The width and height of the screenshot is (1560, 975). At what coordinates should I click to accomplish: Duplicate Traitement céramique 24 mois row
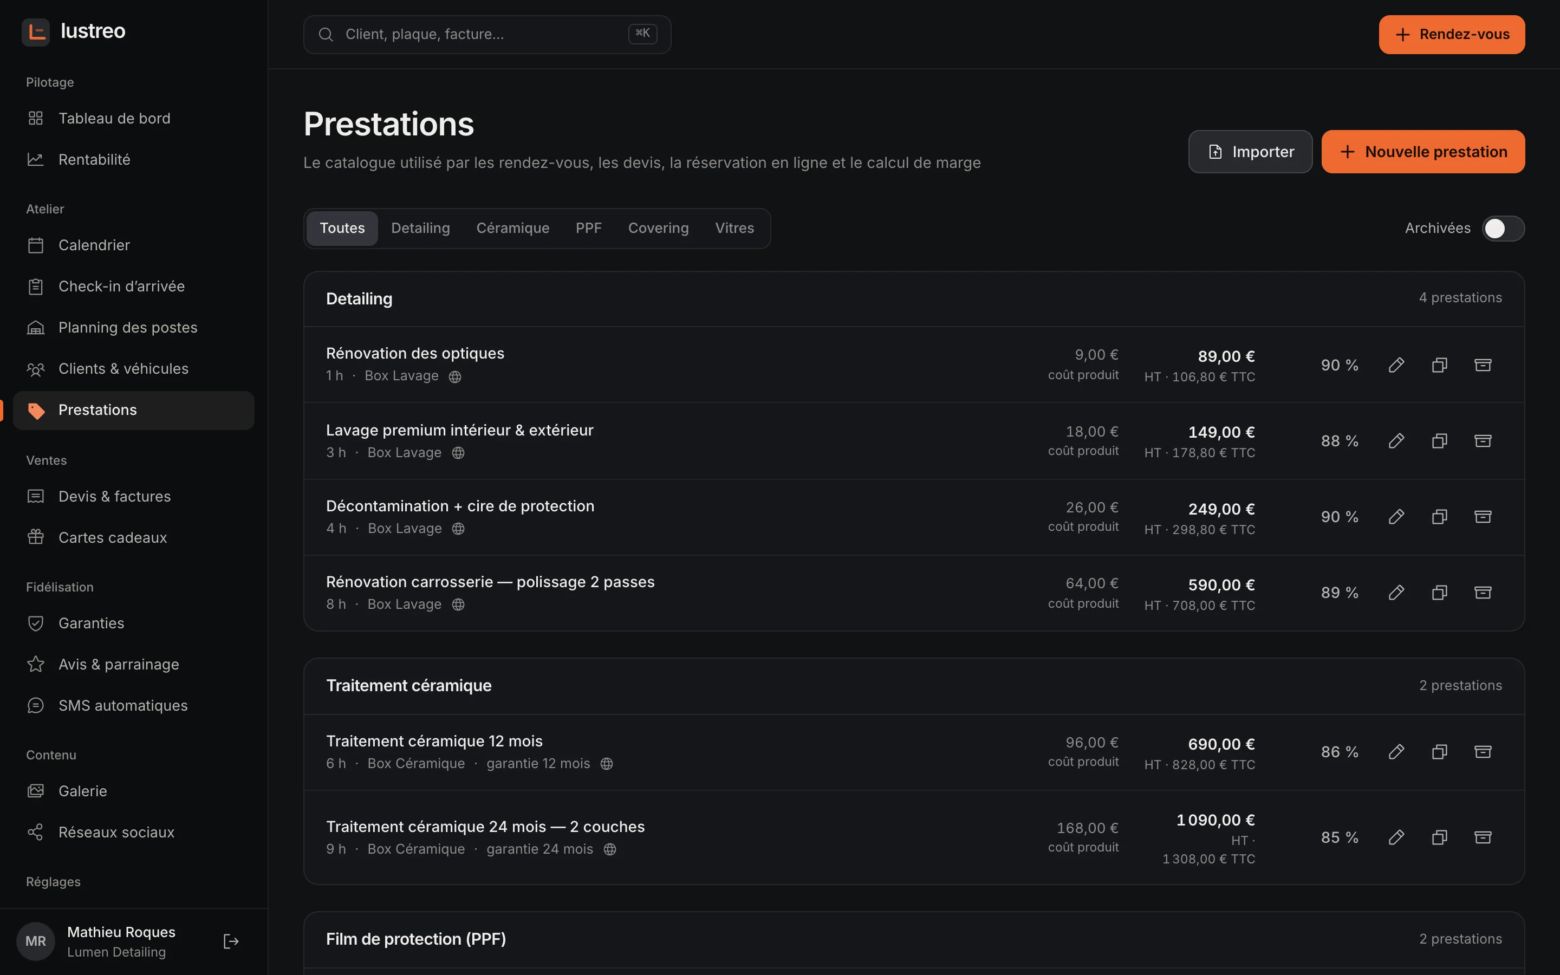(1439, 837)
